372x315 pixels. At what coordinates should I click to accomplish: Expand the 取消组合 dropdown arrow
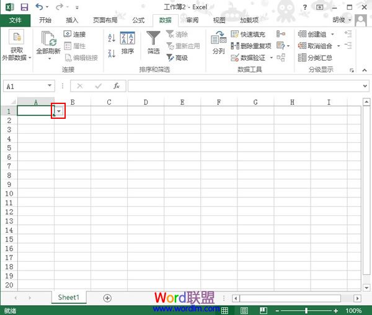coord(339,46)
